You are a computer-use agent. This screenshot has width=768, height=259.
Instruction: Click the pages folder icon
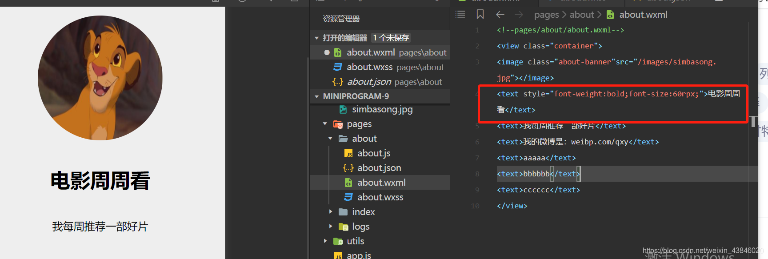(x=338, y=124)
